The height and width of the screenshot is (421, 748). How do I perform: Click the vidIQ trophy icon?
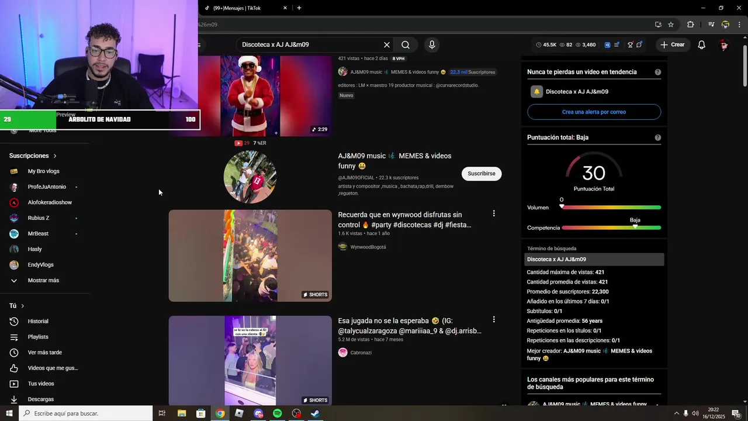(x=631, y=44)
